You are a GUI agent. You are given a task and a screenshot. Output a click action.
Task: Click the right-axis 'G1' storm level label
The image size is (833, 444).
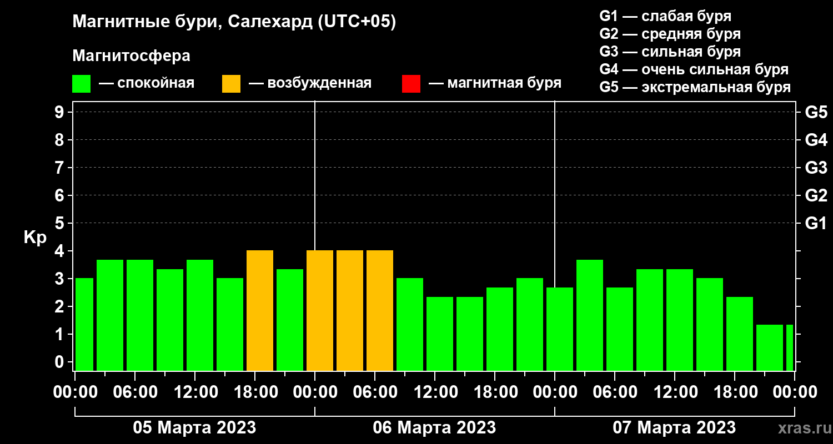[816, 223]
